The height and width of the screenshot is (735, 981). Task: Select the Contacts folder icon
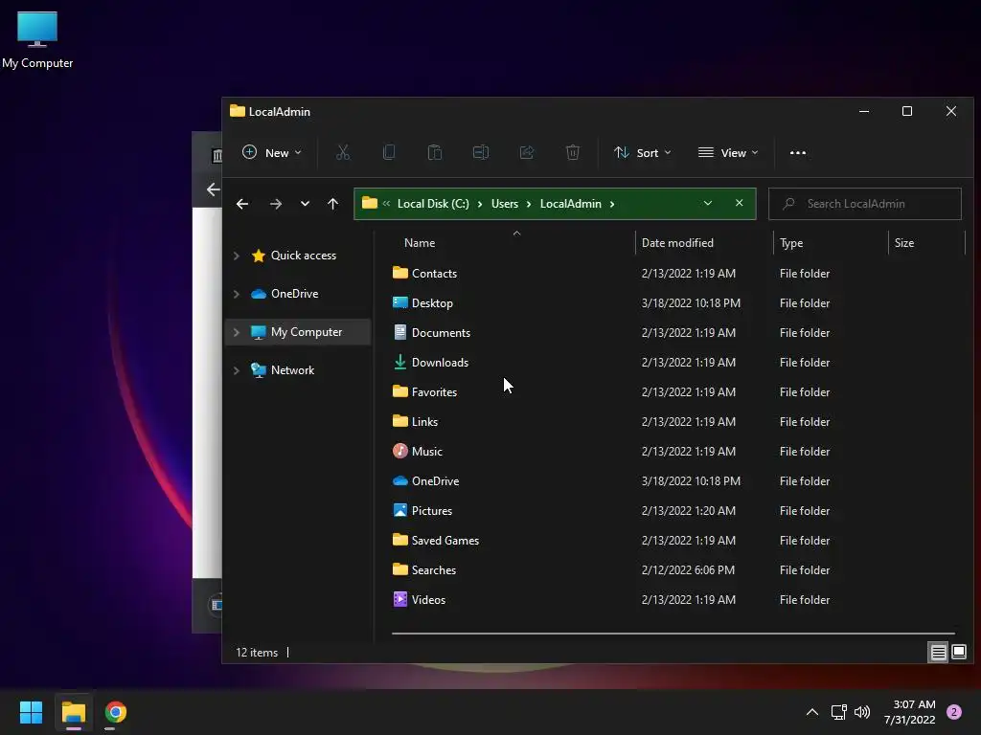[x=399, y=273]
